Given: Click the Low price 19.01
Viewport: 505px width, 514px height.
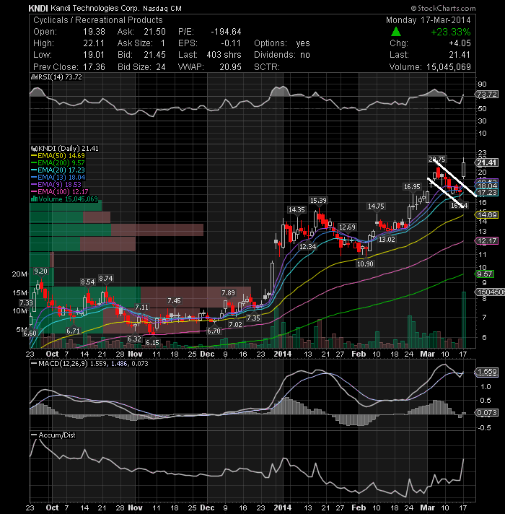Looking at the screenshot, I should (94, 55).
